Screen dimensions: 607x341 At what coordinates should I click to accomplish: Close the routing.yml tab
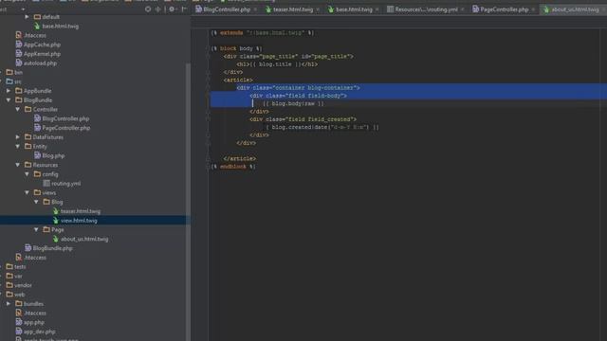462,9
